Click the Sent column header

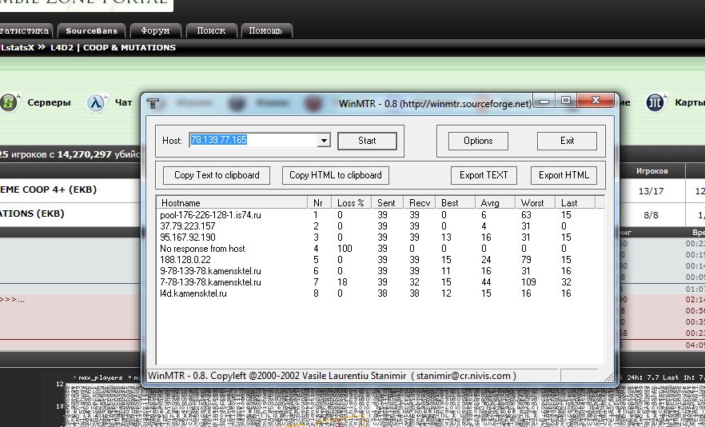coord(387,203)
